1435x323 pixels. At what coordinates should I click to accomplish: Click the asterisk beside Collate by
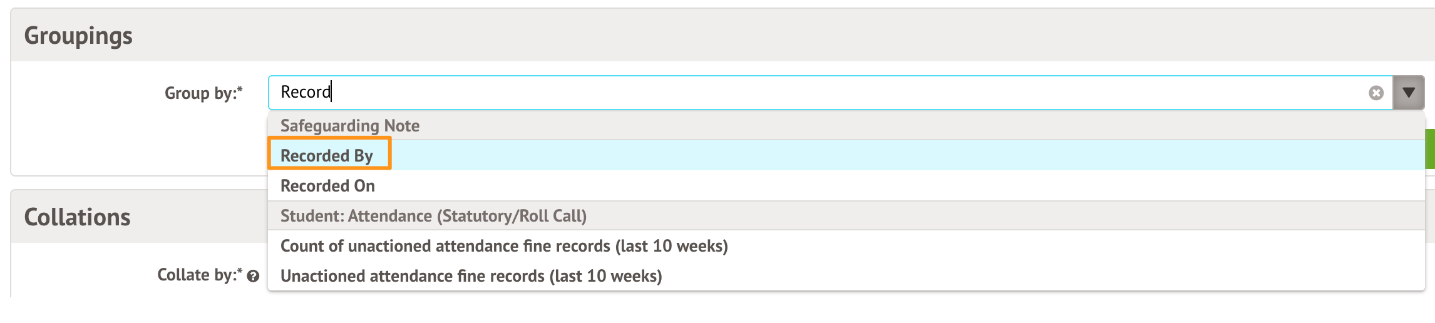240,272
